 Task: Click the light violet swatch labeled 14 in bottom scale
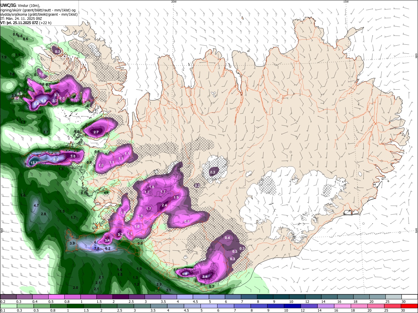[326, 306]
